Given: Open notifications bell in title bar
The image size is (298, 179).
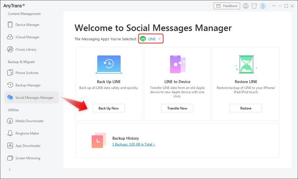Looking at the screenshot, I should [x=245, y=6].
